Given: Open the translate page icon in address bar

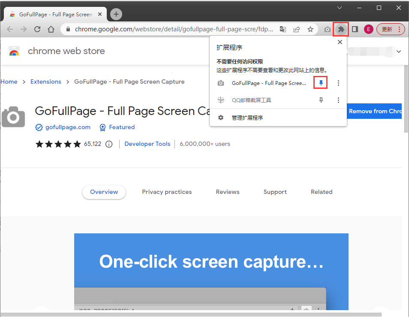Looking at the screenshot, I should 283,29.
